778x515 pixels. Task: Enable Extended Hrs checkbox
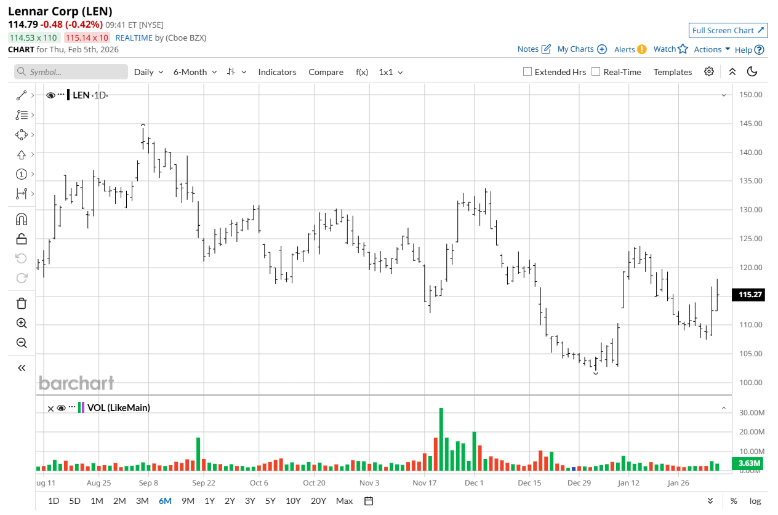tap(527, 71)
